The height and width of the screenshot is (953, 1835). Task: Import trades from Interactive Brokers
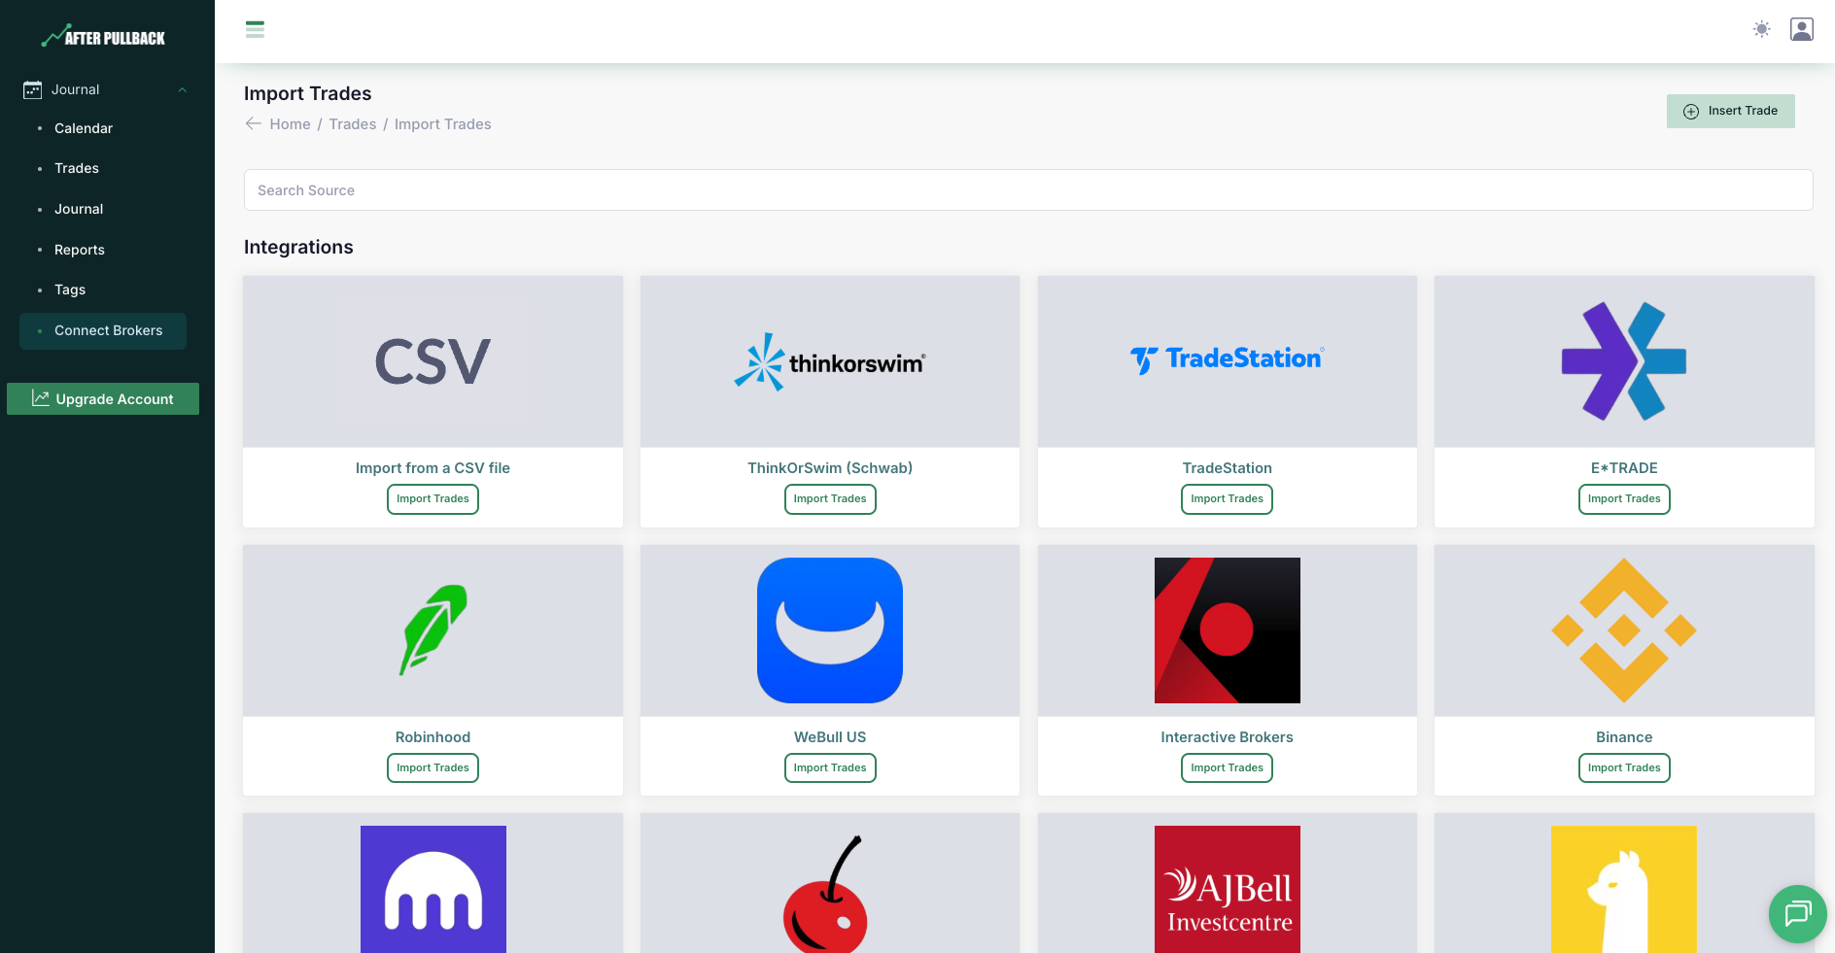coord(1228,768)
